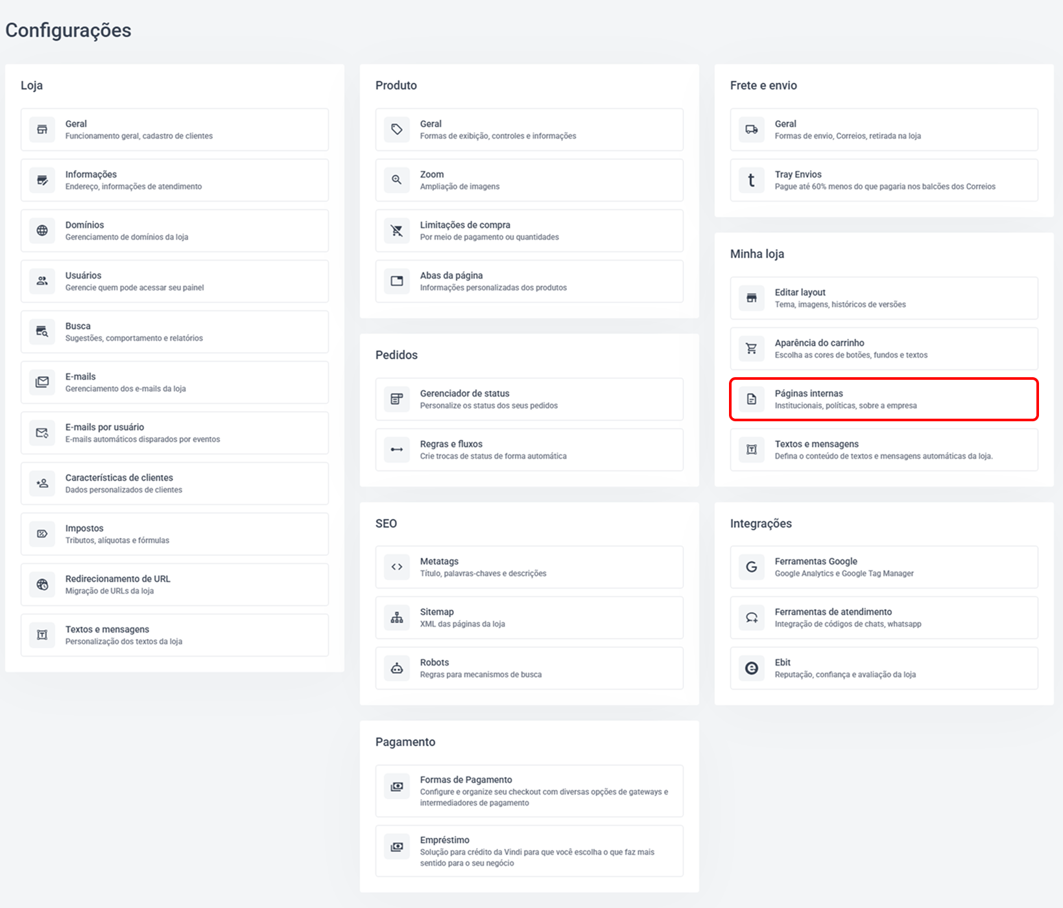Click the cart icon for Aparência do carrinho

pos(752,349)
